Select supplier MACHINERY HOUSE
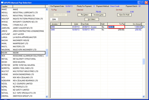This screenshot has height=100, width=149. point(23,40)
